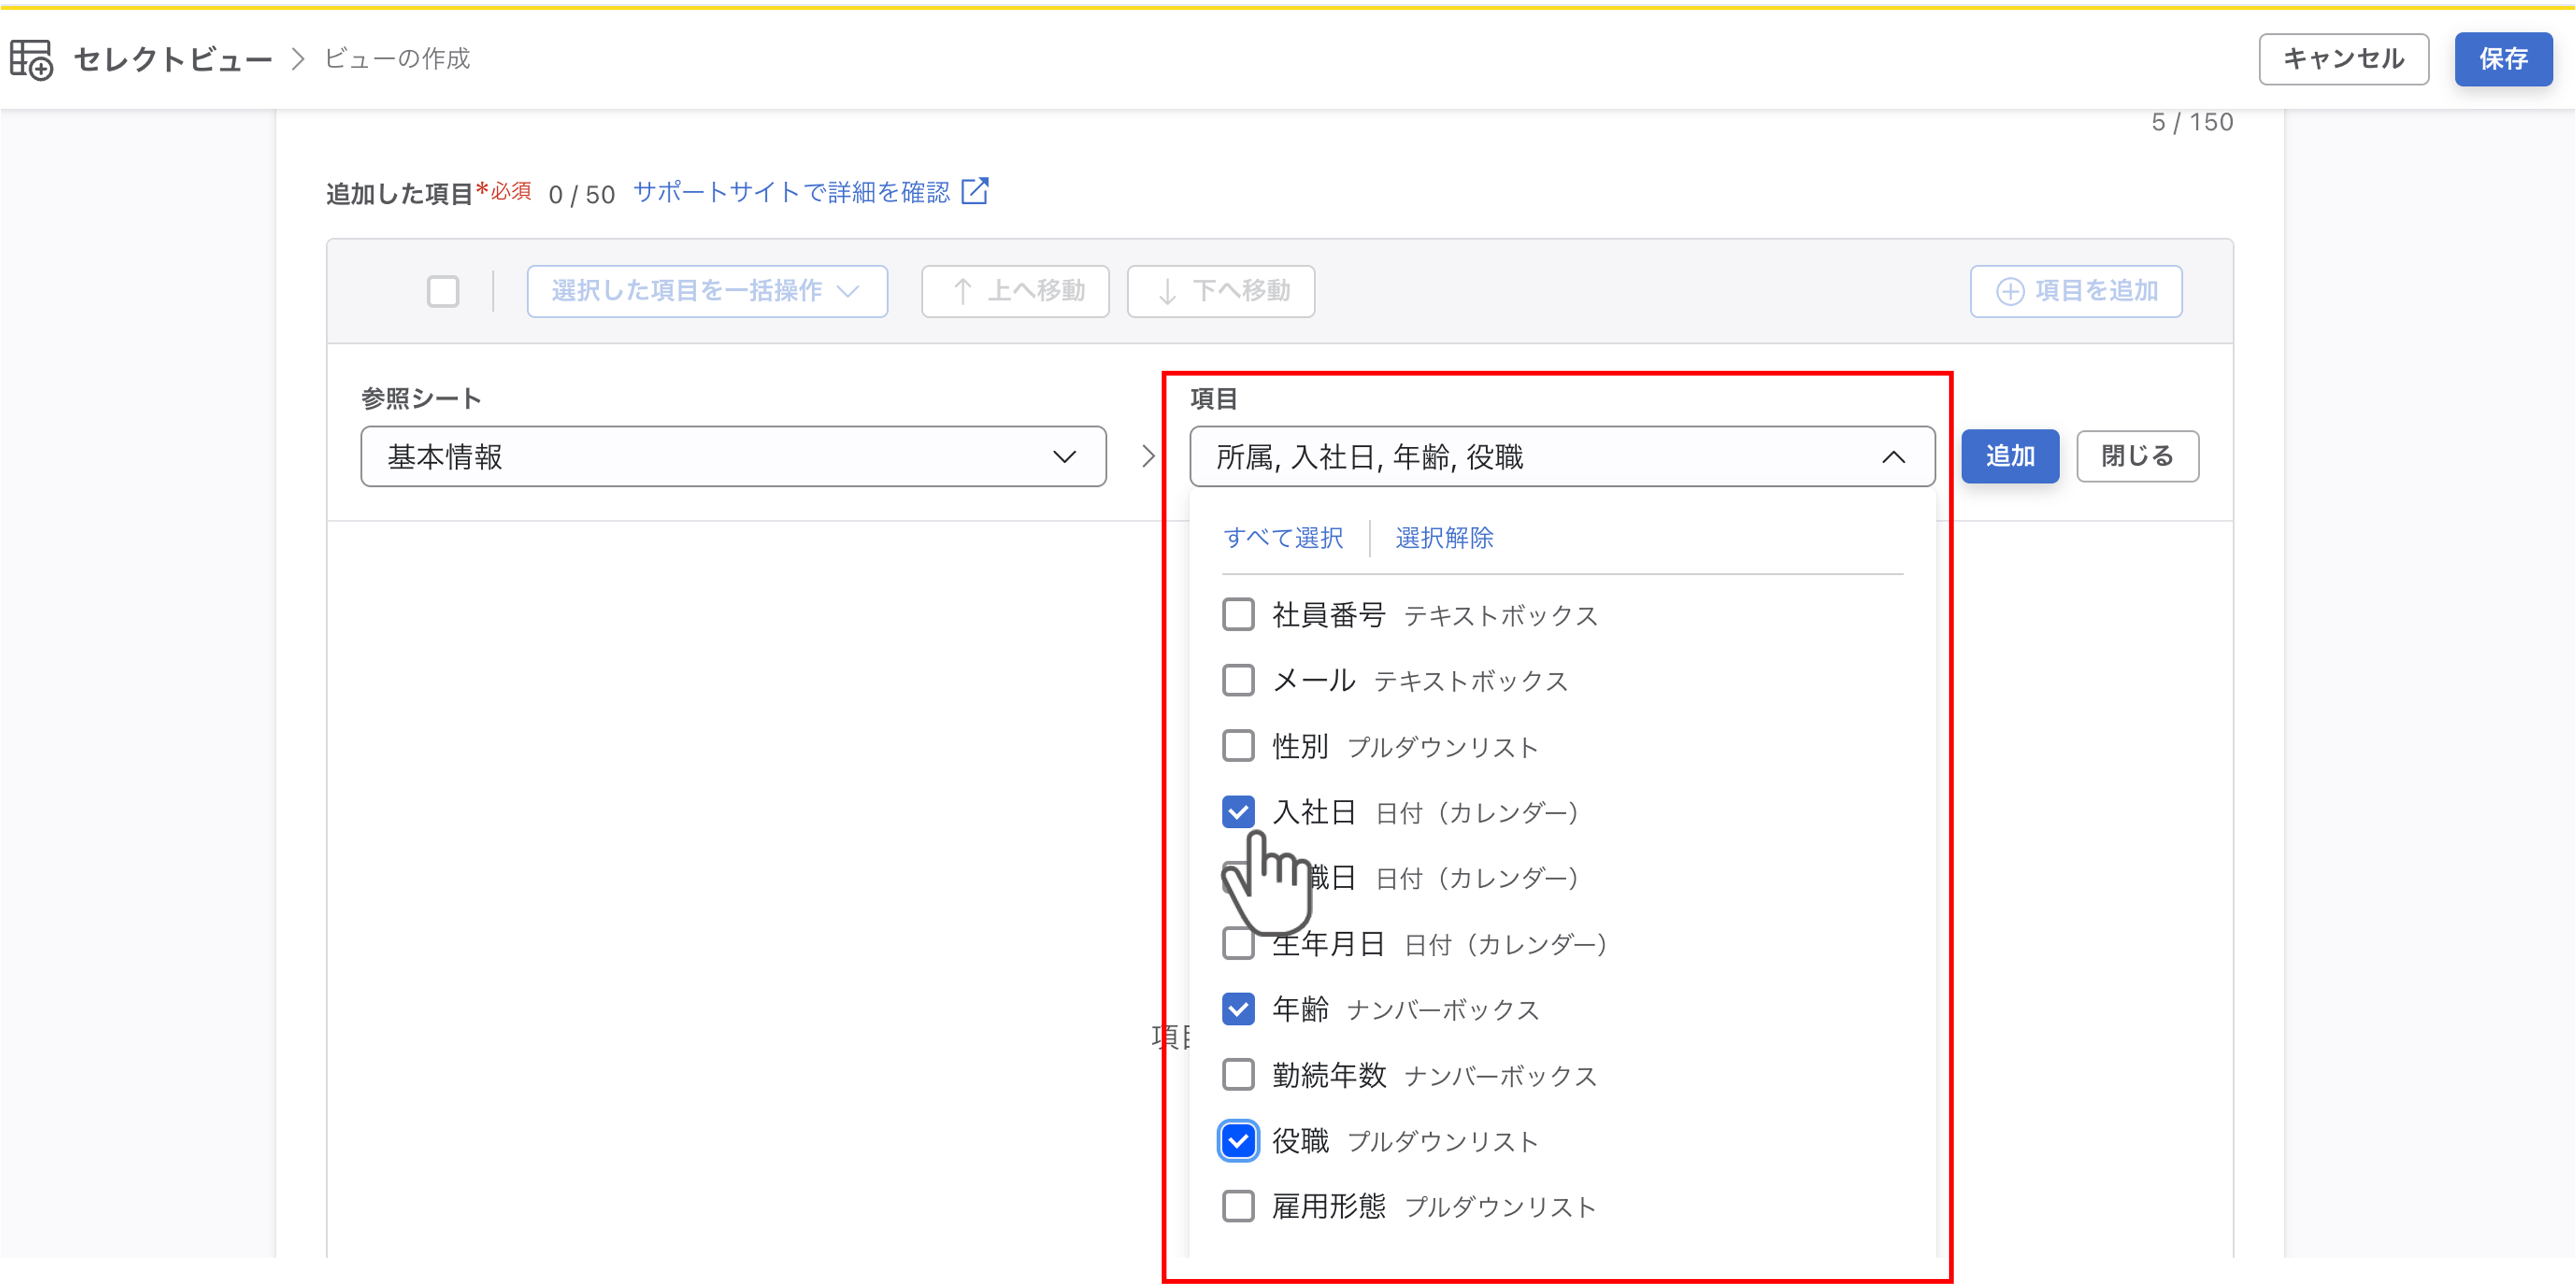Screen dimensions: 2576x1284
Task: Click the 項目 multi-select field
Action: pos(1562,457)
